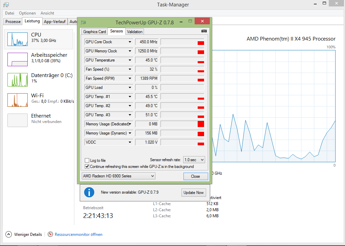Open the Prozesse tab in Task-Manager

tap(13, 22)
